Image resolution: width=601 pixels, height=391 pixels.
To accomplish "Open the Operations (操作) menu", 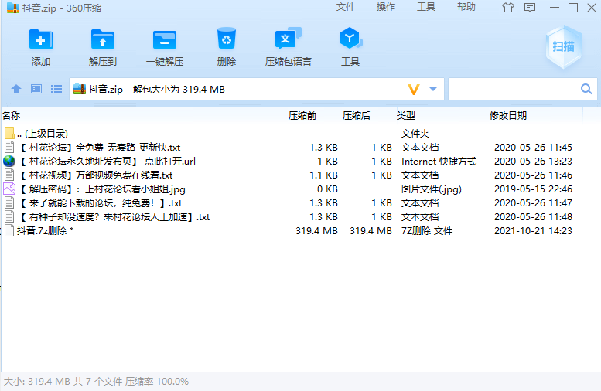I will point(386,8).
